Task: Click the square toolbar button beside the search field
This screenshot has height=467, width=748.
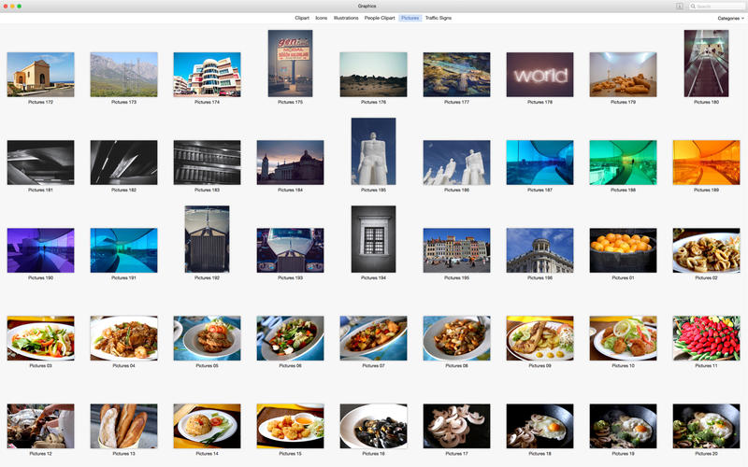Action: point(680,7)
